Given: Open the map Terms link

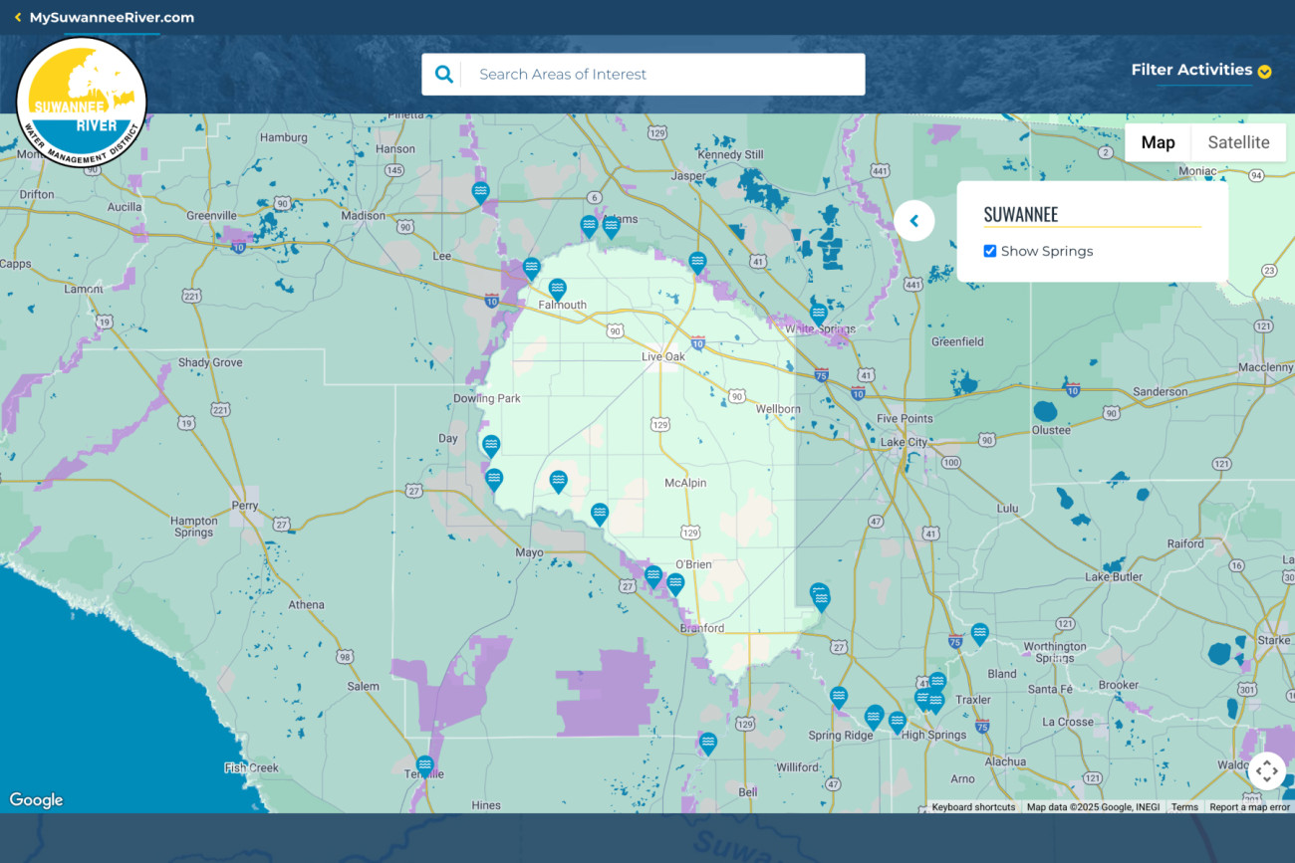Looking at the screenshot, I should (1184, 807).
